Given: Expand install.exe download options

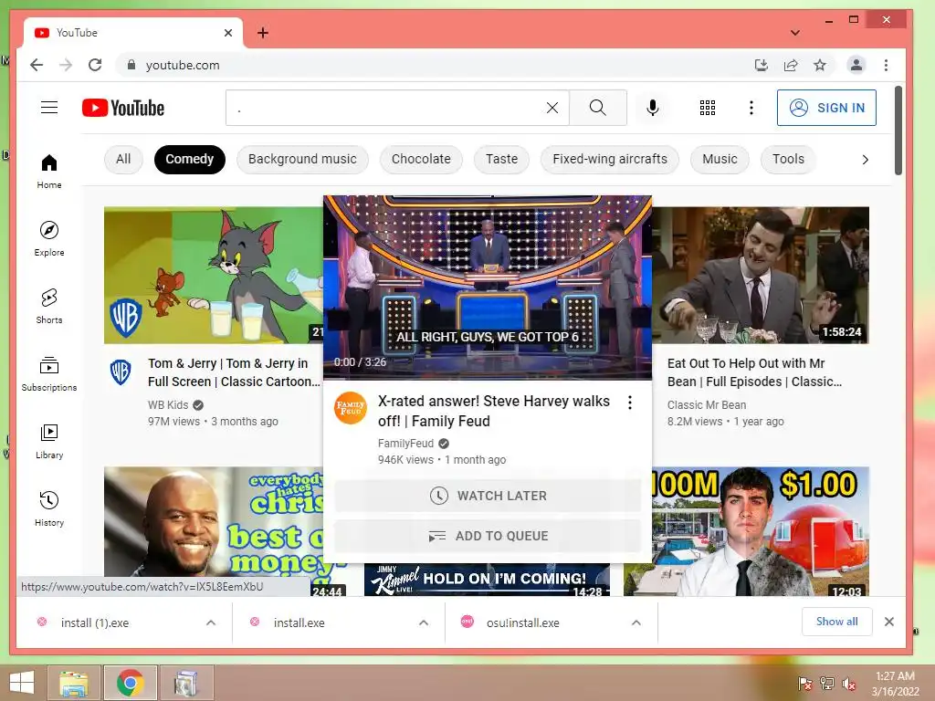Looking at the screenshot, I should pyautogui.click(x=424, y=623).
